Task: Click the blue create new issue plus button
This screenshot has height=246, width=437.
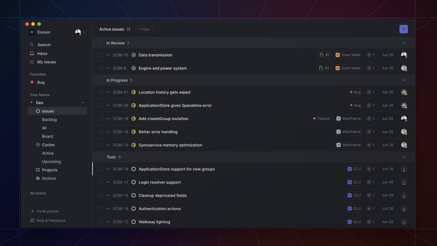Action: pyautogui.click(x=403, y=29)
